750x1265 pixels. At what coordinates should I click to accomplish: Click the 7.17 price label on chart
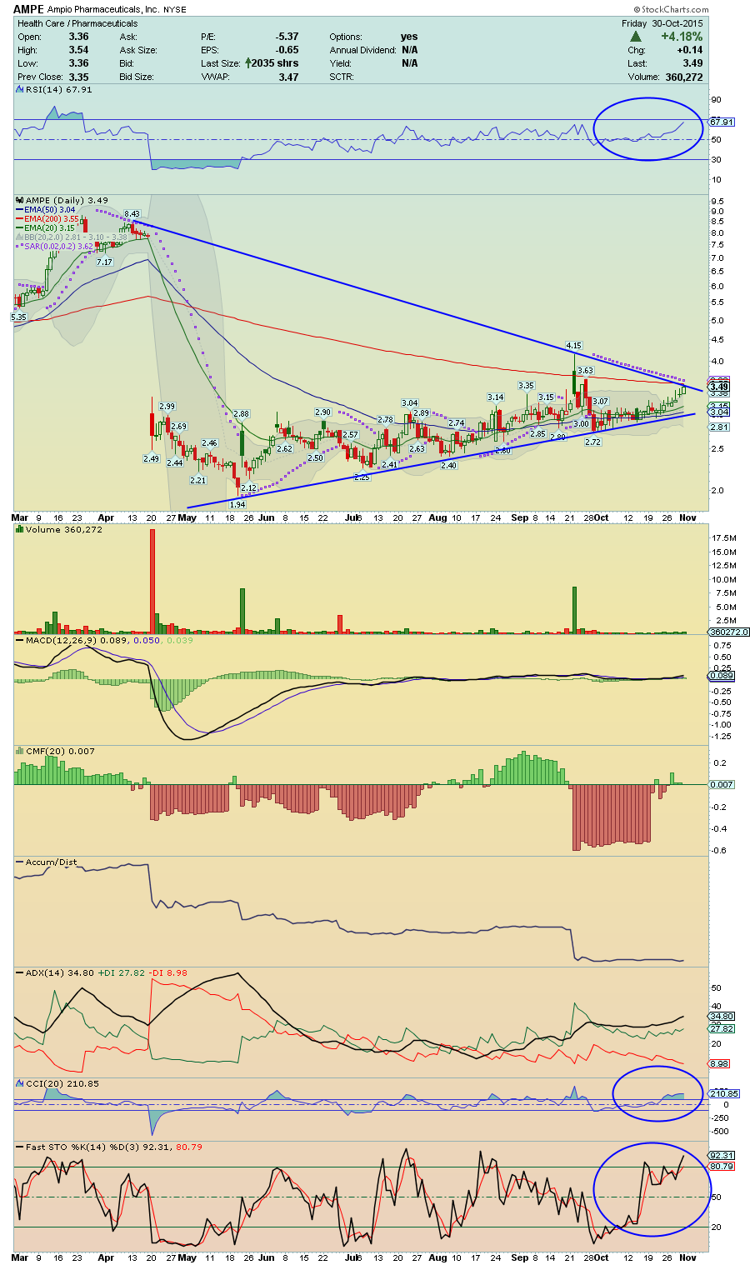coord(104,262)
